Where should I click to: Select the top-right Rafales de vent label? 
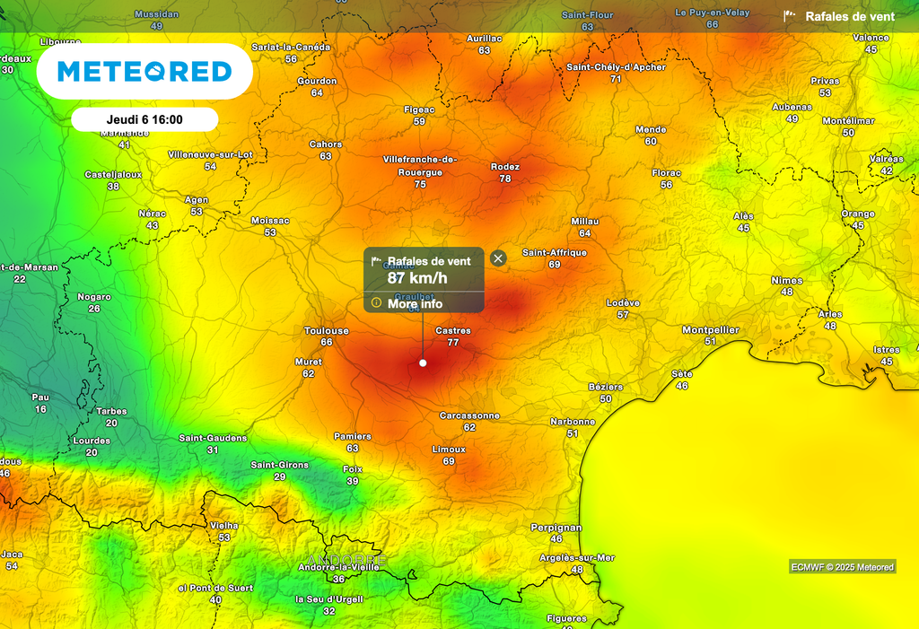[x=849, y=16]
